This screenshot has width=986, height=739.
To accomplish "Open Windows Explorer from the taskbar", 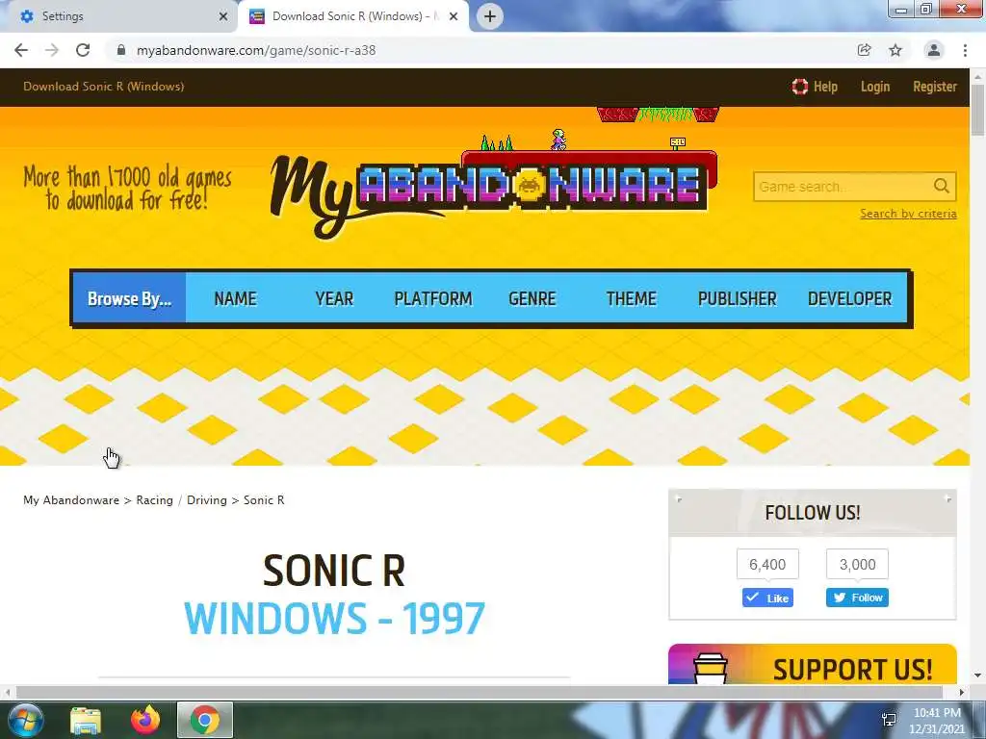I will coord(86,720).
